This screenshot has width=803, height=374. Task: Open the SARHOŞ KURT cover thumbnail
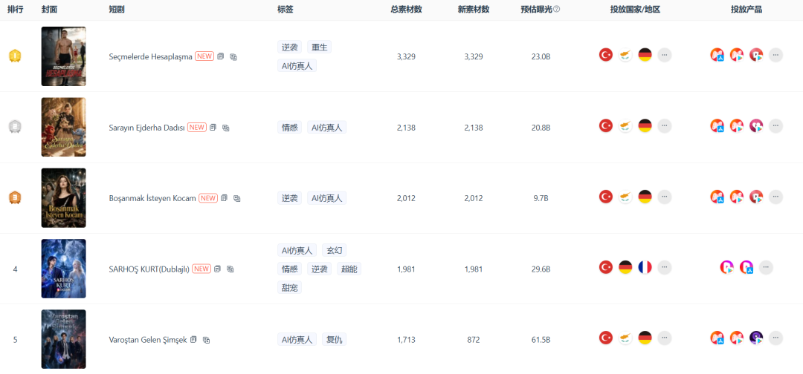[63, 269]
